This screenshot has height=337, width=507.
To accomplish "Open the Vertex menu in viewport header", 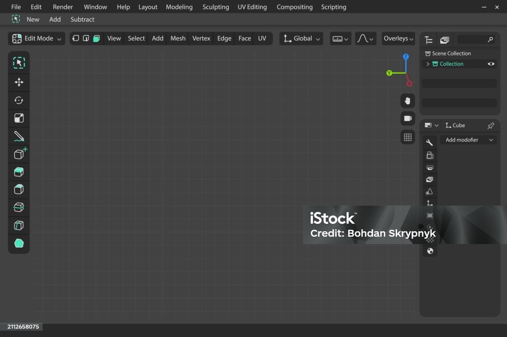I will click(201, 39).
